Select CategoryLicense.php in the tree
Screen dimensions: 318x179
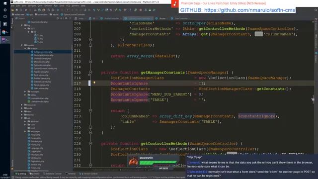43,52
